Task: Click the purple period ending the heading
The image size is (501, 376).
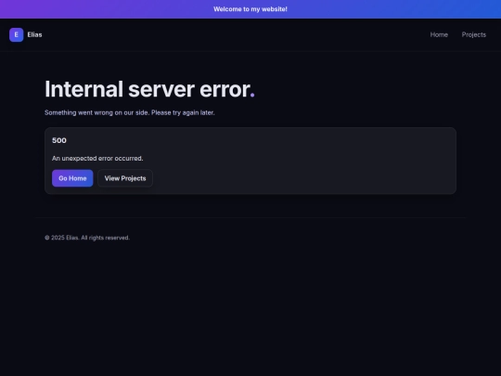Action: [x=252, y=96]
